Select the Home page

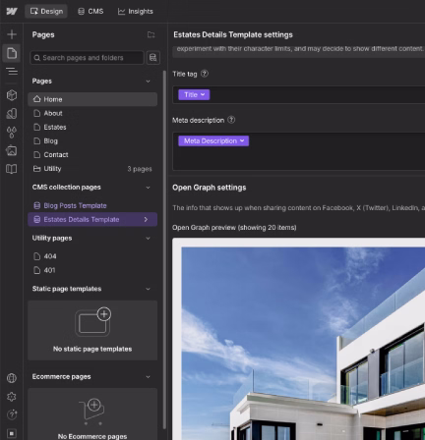click(x=92, y=99)
